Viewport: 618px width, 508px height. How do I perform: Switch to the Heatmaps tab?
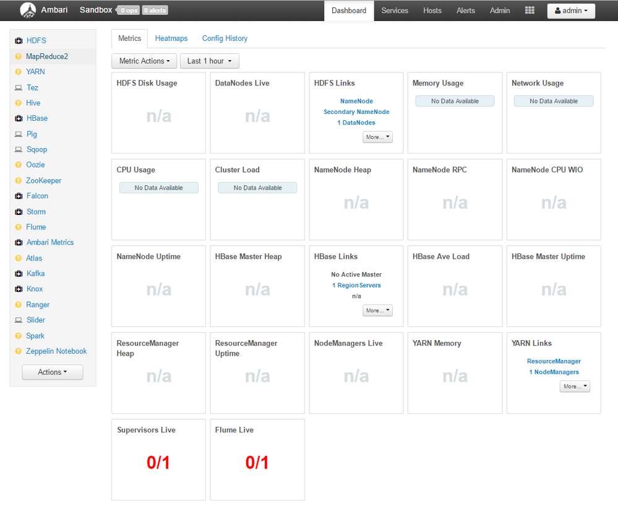coord(171,38)
